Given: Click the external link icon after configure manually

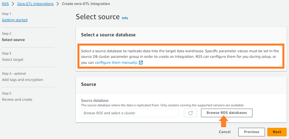Looking at the screenshot, I should (x=141, y=62).
